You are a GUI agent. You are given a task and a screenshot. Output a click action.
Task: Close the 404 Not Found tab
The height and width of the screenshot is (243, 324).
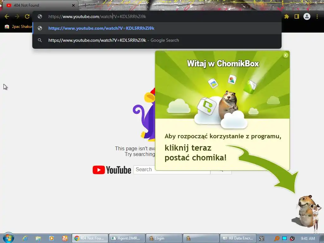click(73, 5)
